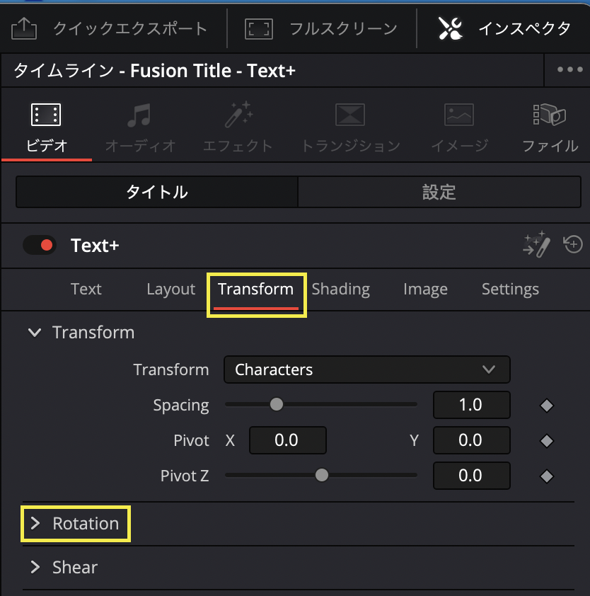Screen dimensions: 590x596
Task: Switch to the タイトル panel
Action: (157, 192)
